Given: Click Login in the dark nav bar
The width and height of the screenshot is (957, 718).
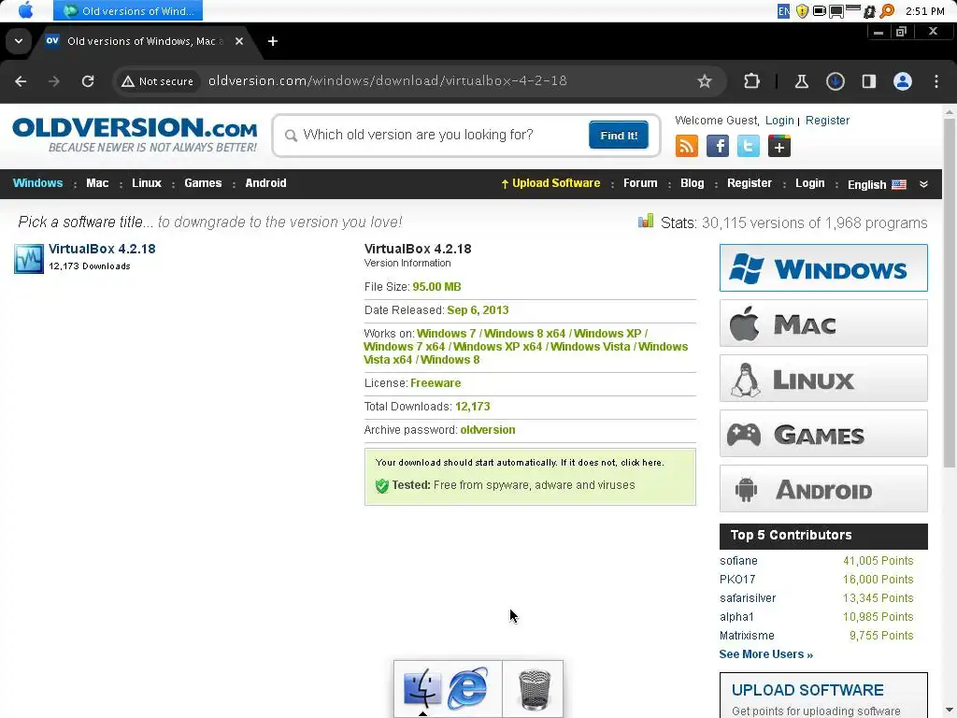Looking at the screenshot, I should click(x=809, y=183).
